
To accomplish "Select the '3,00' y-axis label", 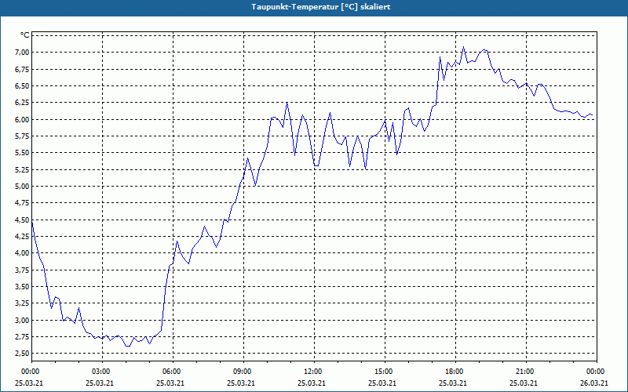I will click(x=23, y=320).
